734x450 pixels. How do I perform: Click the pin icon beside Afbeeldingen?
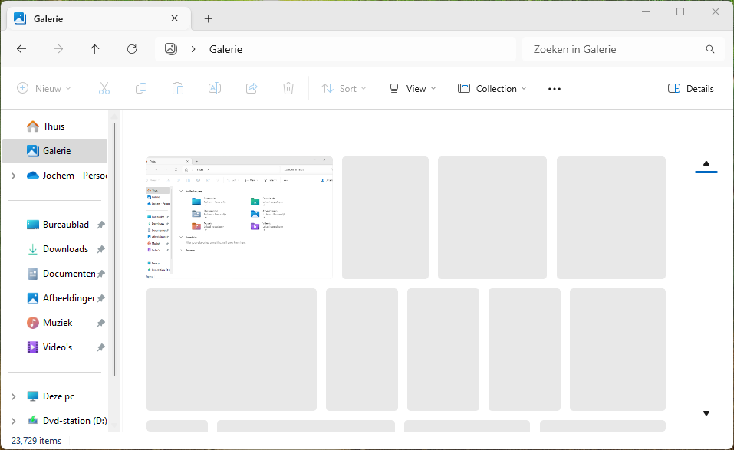(100, 298)
